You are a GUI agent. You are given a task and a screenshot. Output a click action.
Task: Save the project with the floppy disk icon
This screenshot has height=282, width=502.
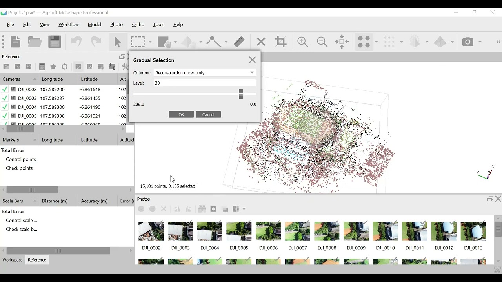(x=55, y=42)
